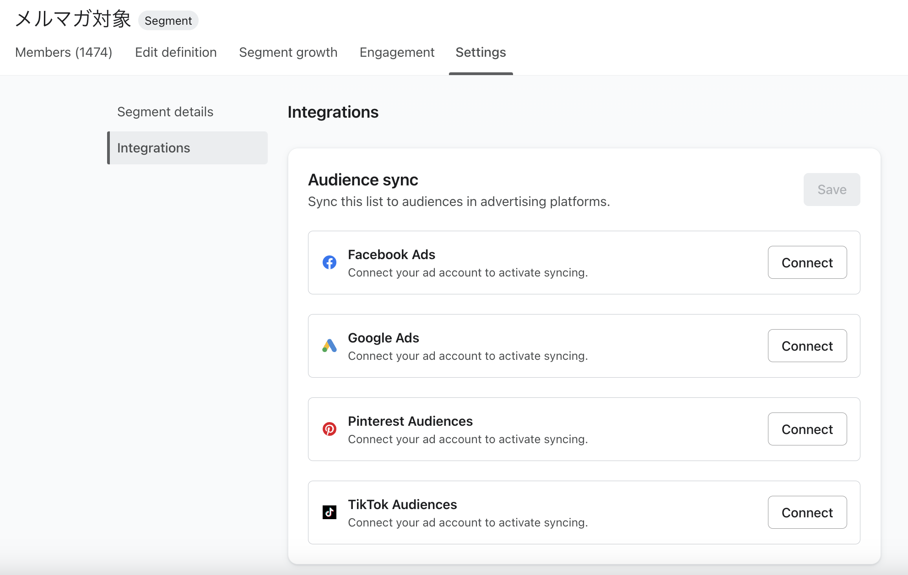The image size is (908, 575).
Task: Go to the Engagement tab
Action: pyautogui.click(x=397, y=52)
